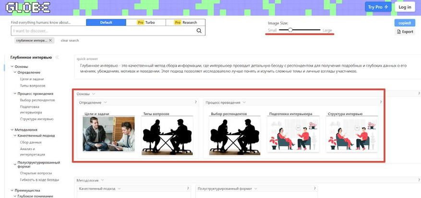The width and height of the screenshot is (421, 198).
Task: Click the help question mark in Определение panel
Action: (196, 102)
